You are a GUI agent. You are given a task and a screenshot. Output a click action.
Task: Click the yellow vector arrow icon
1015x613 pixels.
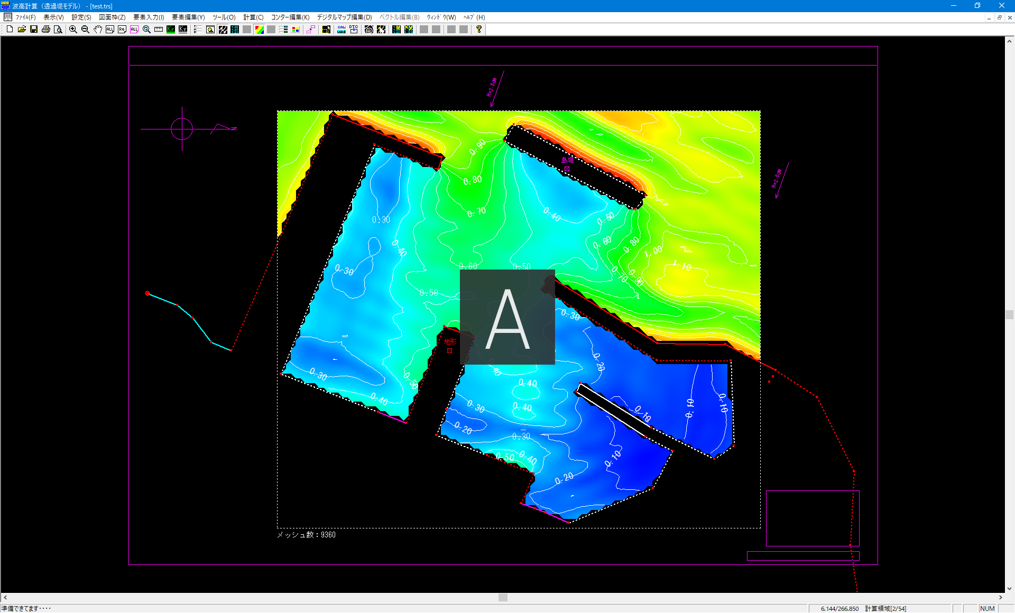point(381,30)
